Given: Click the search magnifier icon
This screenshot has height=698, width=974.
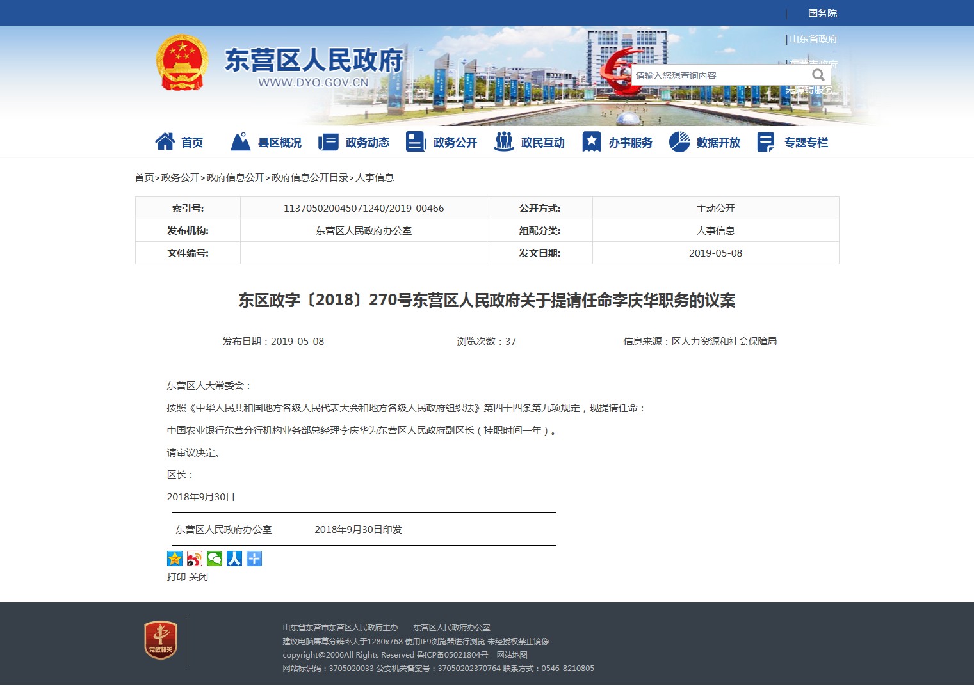Looking at the screenshot, I should [818, 75].
